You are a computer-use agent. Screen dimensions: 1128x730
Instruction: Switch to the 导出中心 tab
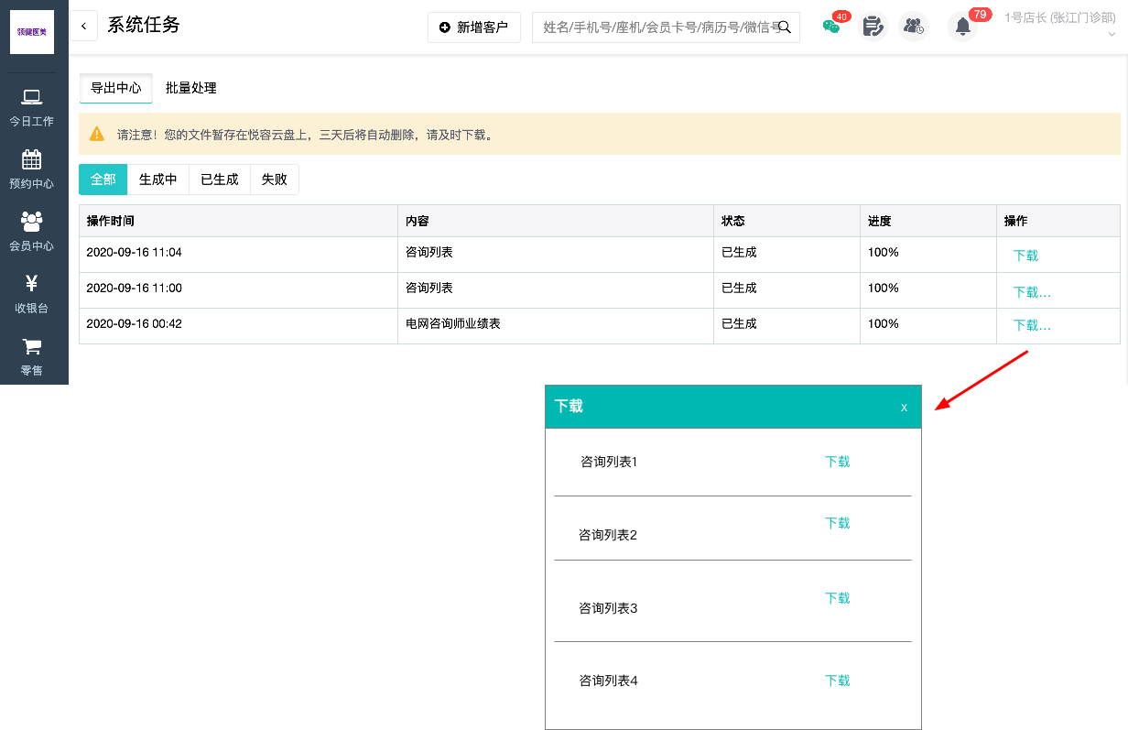116,88
